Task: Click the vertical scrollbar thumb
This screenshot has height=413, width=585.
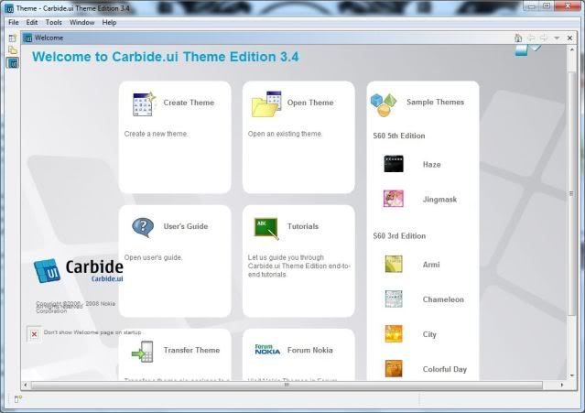Action: click(572, 194)
